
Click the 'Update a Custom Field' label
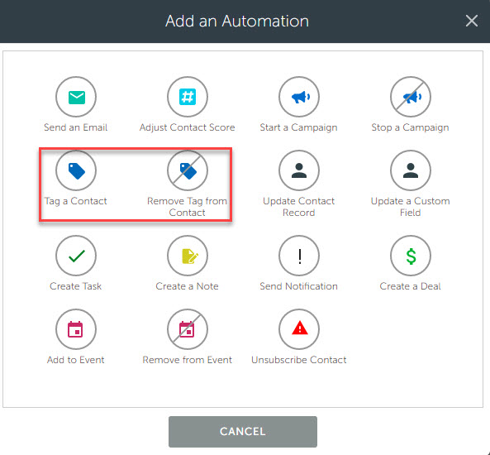(x=411, y=207)
